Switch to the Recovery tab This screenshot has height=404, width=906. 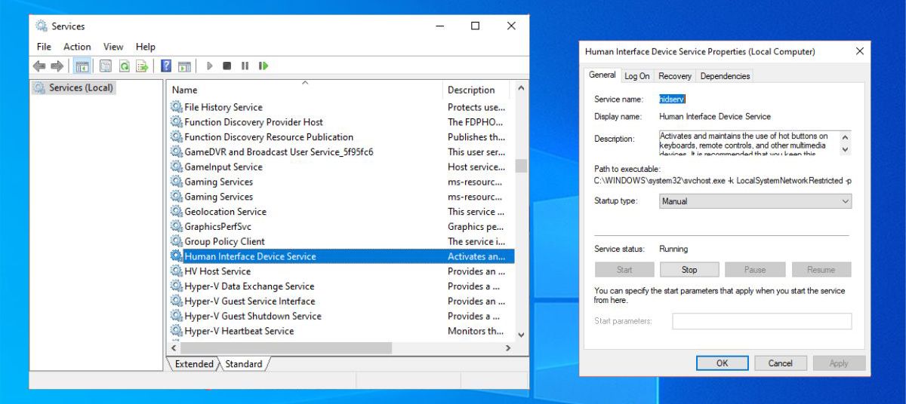[675, 76]
